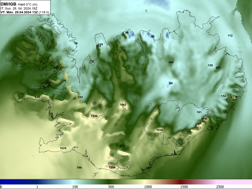Click the map value 451

(x=218, y=68)
